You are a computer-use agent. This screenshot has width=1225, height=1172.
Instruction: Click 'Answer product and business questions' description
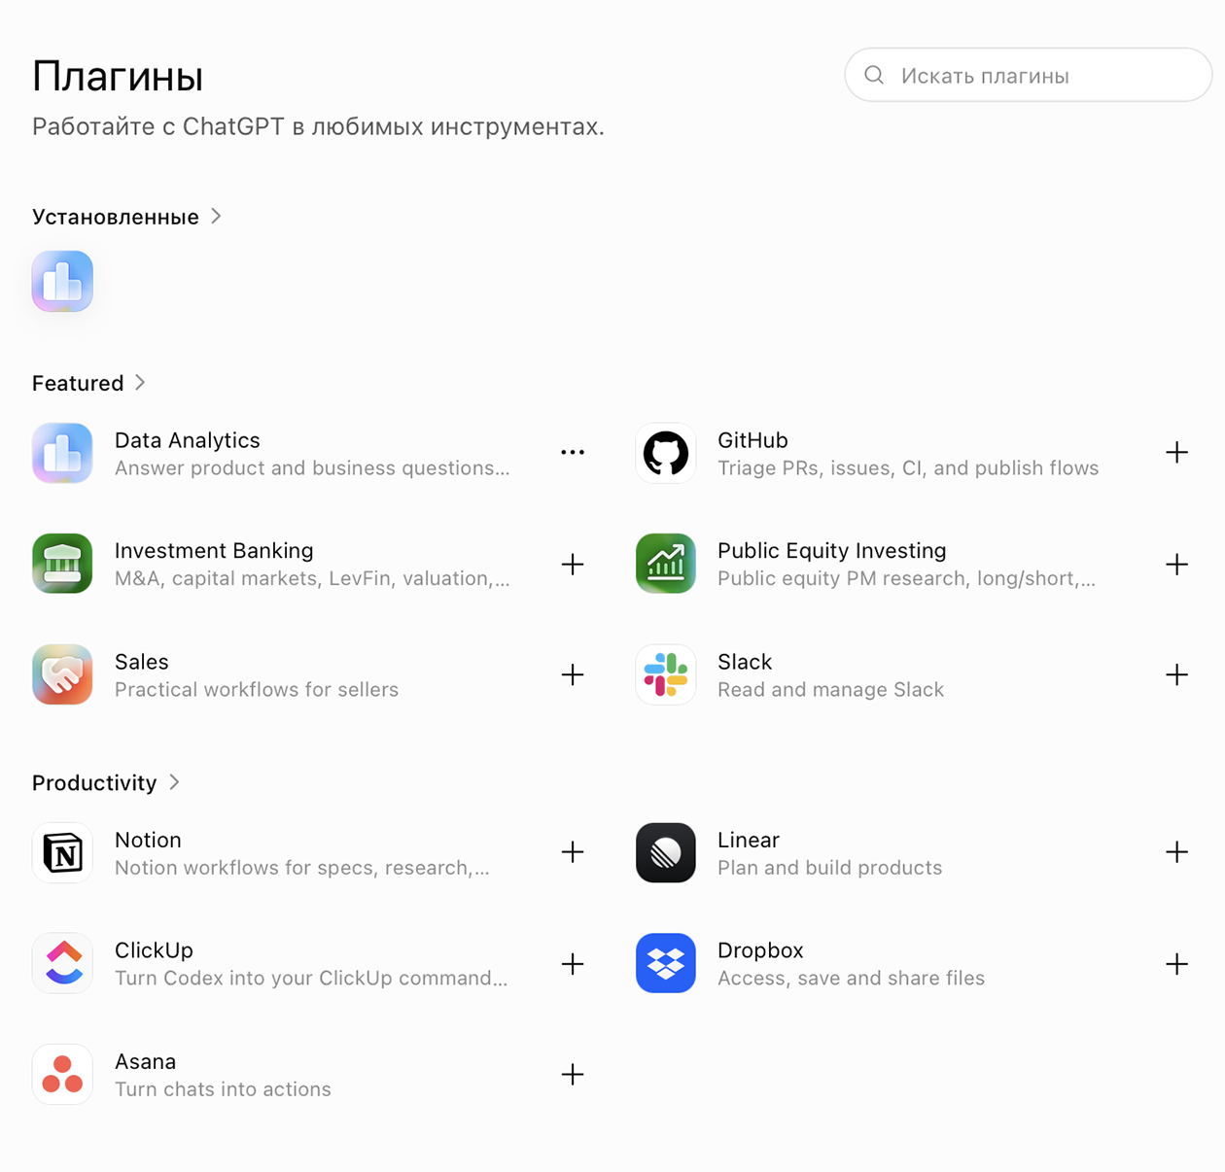(312, 467)
